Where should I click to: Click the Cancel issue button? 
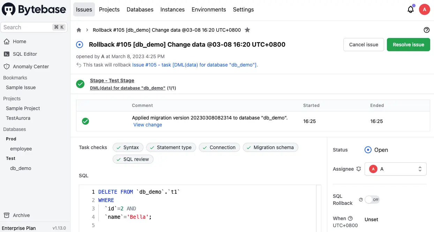point(364,45)
